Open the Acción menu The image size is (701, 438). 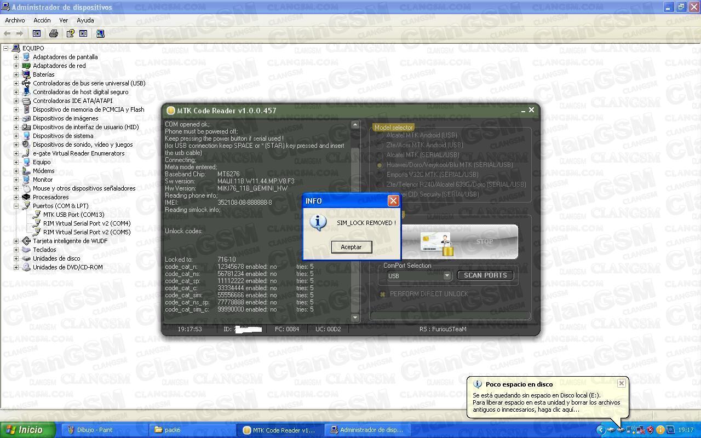click(x=42, y=20)
